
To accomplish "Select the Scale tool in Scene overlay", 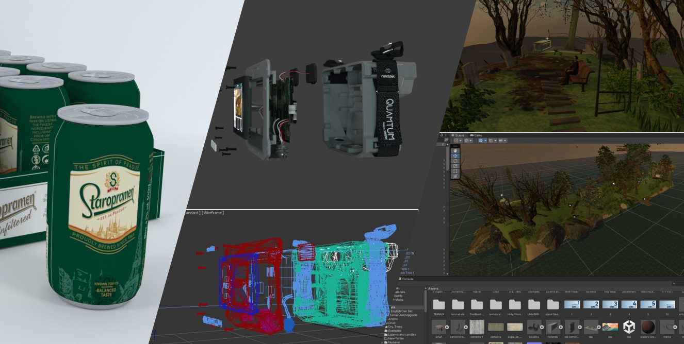I will (455, 166).
